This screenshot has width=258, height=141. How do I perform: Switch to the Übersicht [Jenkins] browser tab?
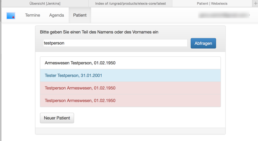(45, 3)
